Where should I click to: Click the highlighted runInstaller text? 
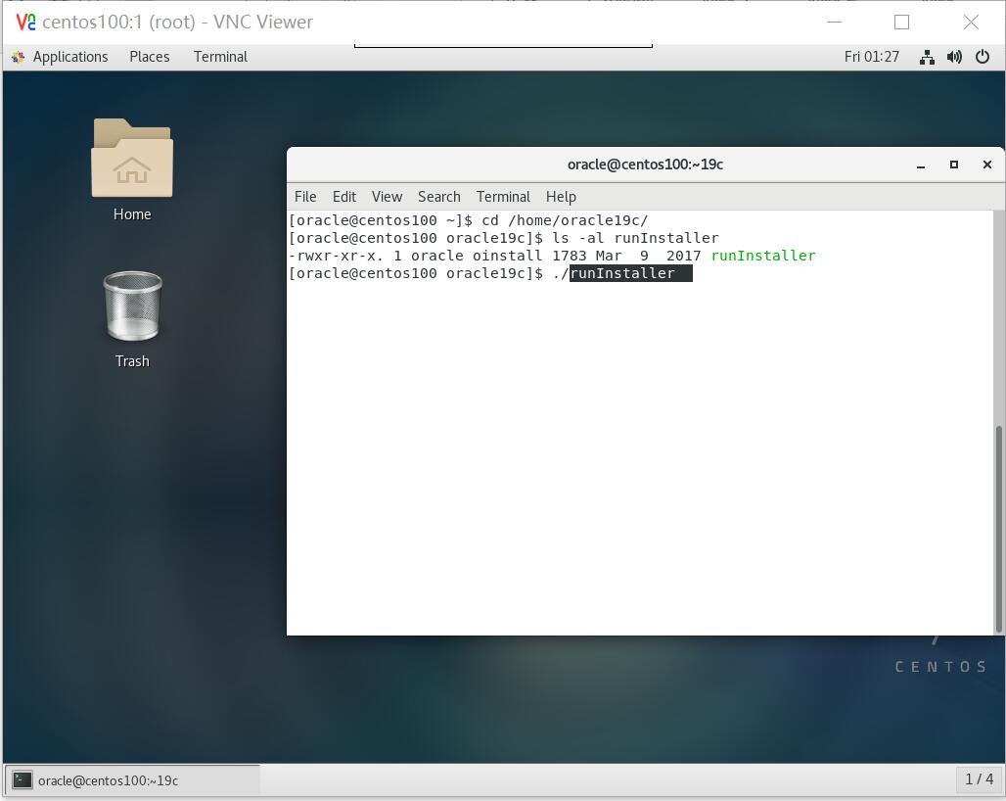[630, 273]
